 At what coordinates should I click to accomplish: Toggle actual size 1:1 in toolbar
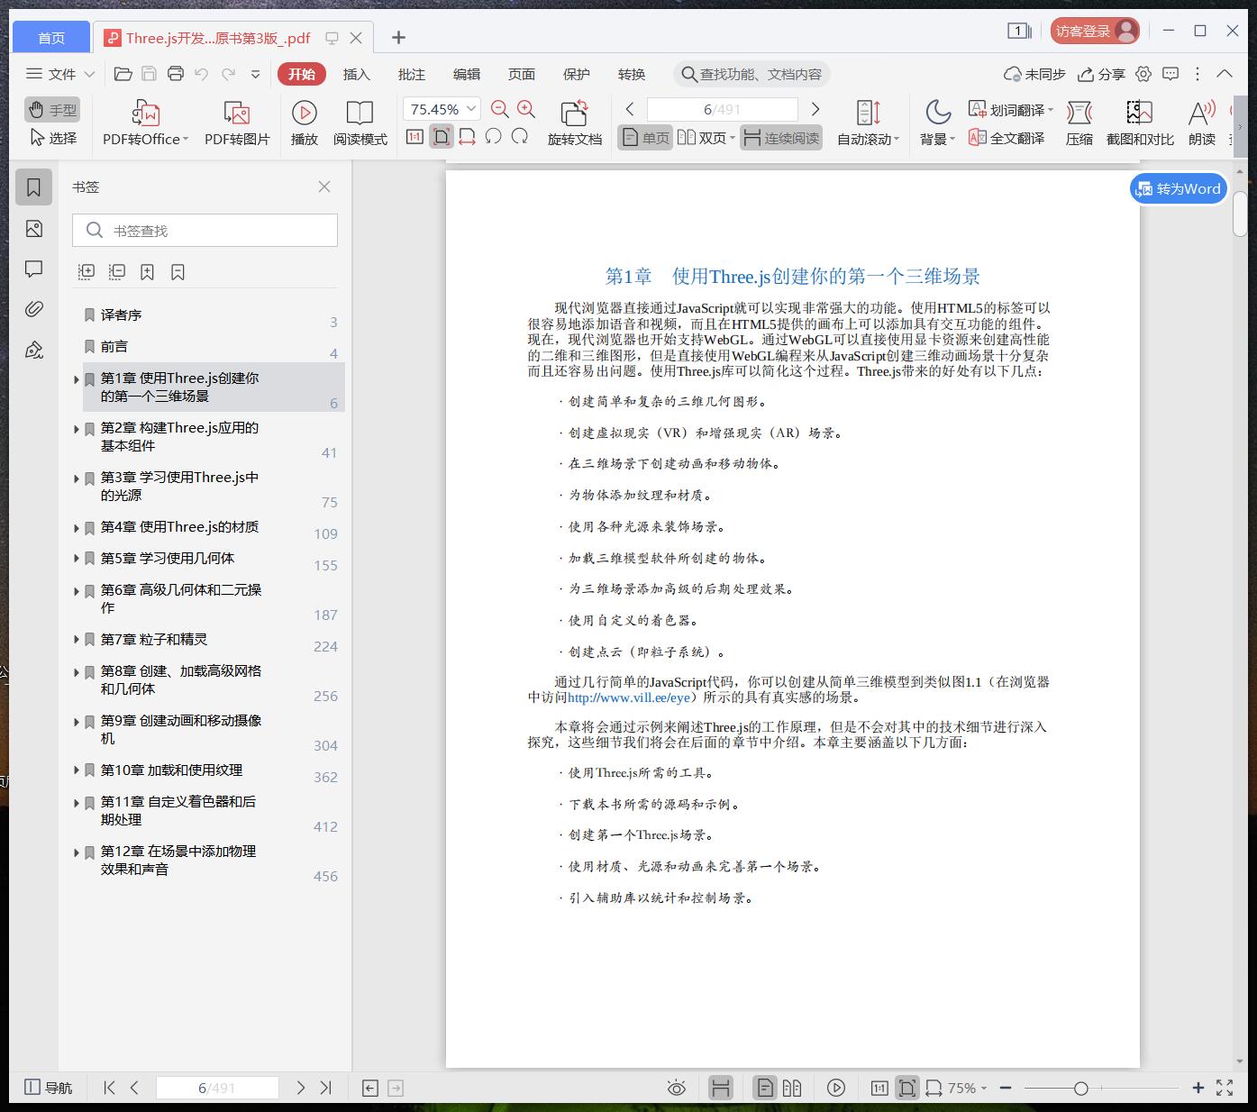[x=414, y=137]
